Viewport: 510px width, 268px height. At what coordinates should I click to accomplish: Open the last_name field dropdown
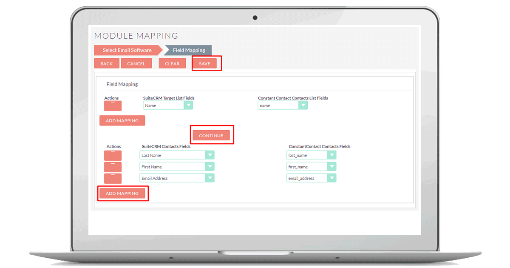pyautogui.click(x=312, y=155)
